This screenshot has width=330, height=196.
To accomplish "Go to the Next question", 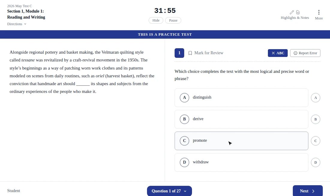I will coord(307,191).
